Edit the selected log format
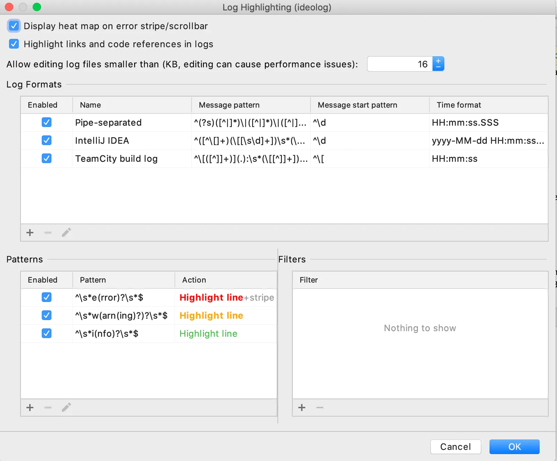The height and width of the screenshot is (461, 557). pos(66,232)
